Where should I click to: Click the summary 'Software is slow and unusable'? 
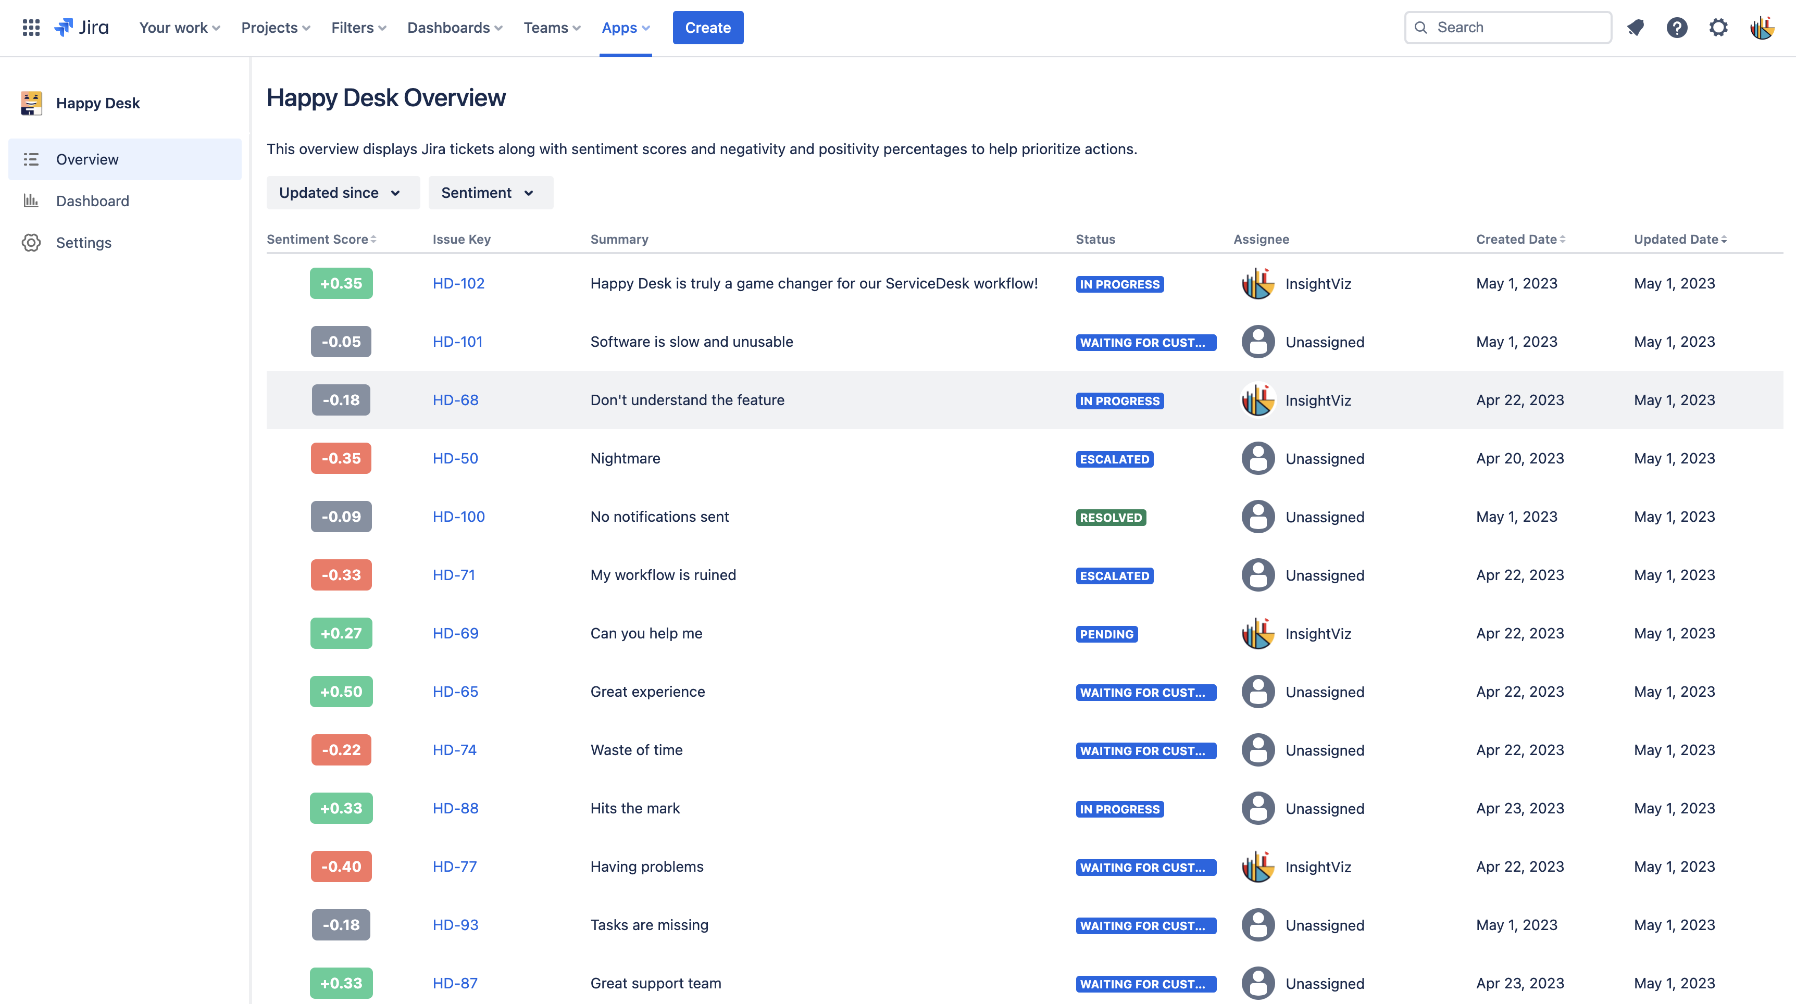[691, 342]
